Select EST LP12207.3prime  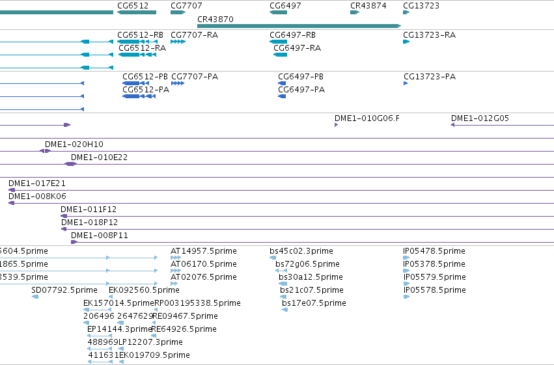coord(121,349)
